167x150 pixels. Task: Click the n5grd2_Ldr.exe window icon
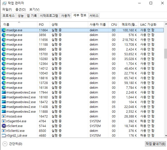pos(4,136)
